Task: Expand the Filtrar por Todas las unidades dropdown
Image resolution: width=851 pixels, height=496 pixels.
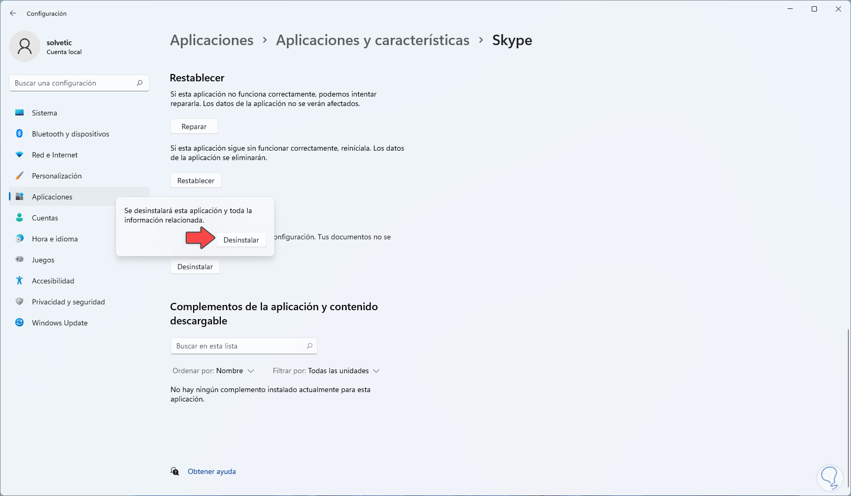Action: (x=326, y=371)
